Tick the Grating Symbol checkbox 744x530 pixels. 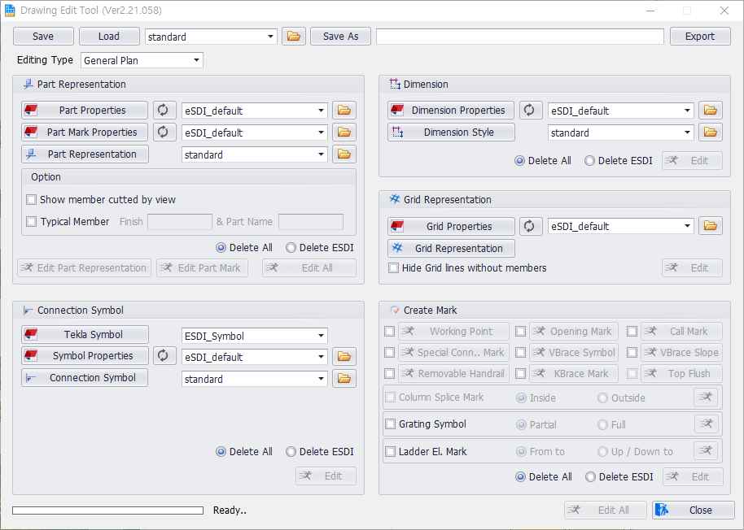[x=391, y=424]
